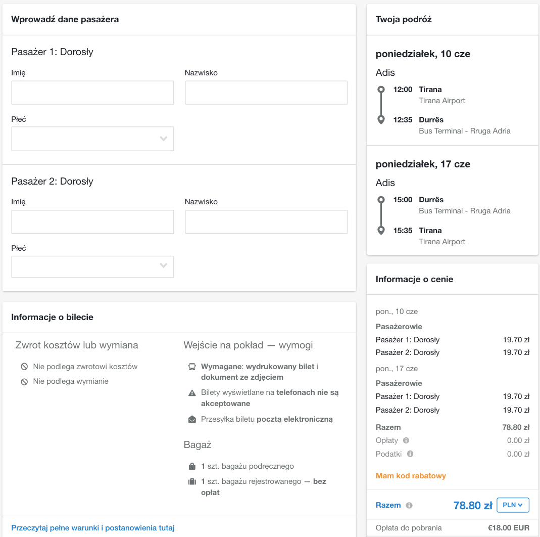
Task: Focus Nazwisko field for Pasażer 2
Action: [266, 222]
